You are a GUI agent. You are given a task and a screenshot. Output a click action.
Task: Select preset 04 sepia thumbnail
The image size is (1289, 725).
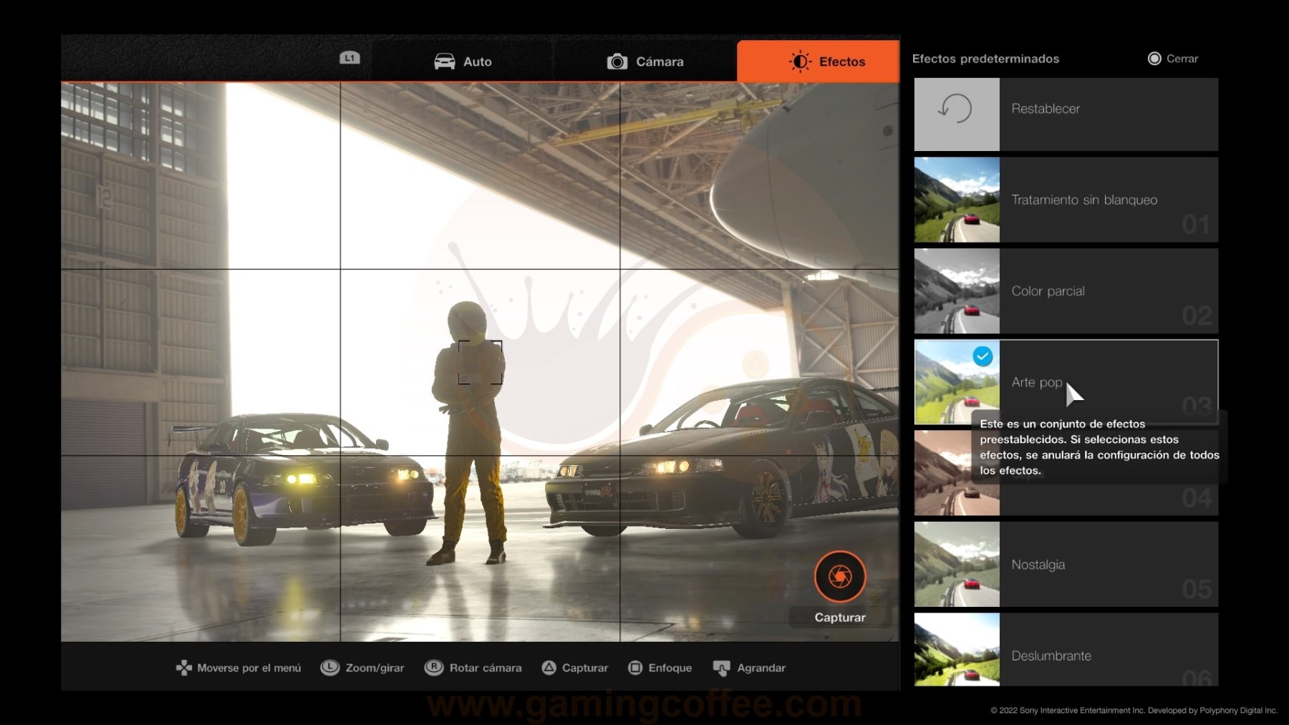click(x=957, y=473)
